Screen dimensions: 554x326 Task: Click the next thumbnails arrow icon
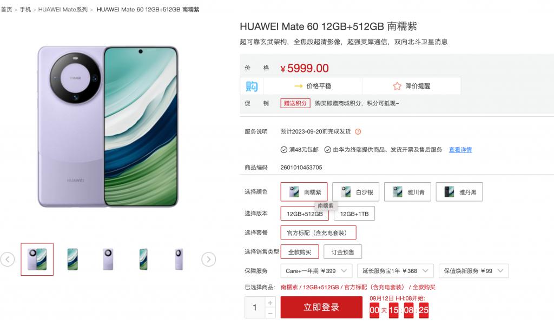pos(208,260)
